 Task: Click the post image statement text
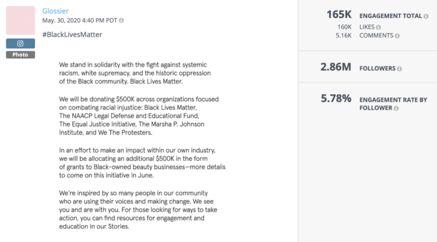[142, 145]
